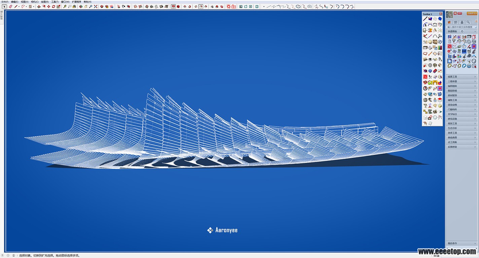Open the 视图(V) menu
This screenshot has width=479, height=258.
pos(25,2)
